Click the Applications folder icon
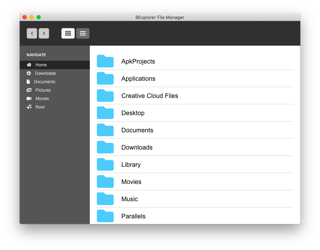Viewport: 320px width, 250px height. click(105, 78)
